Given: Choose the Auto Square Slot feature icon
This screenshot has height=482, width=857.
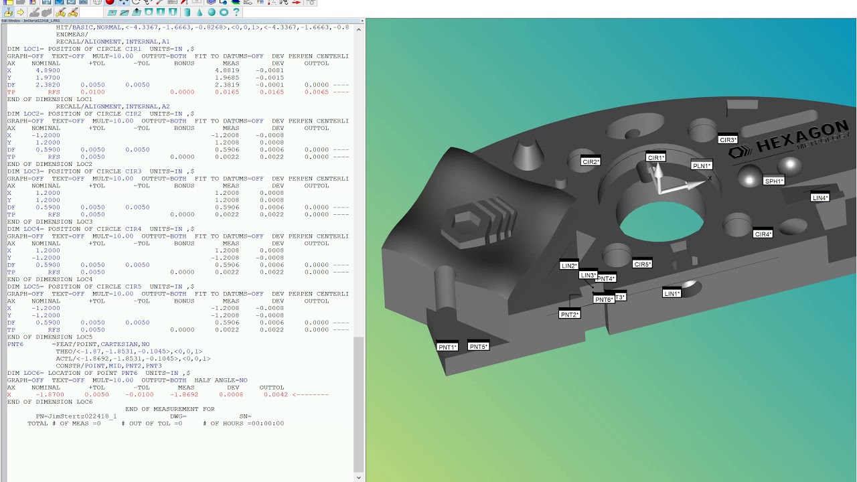Looking at the screenshot, I should 173,12.
